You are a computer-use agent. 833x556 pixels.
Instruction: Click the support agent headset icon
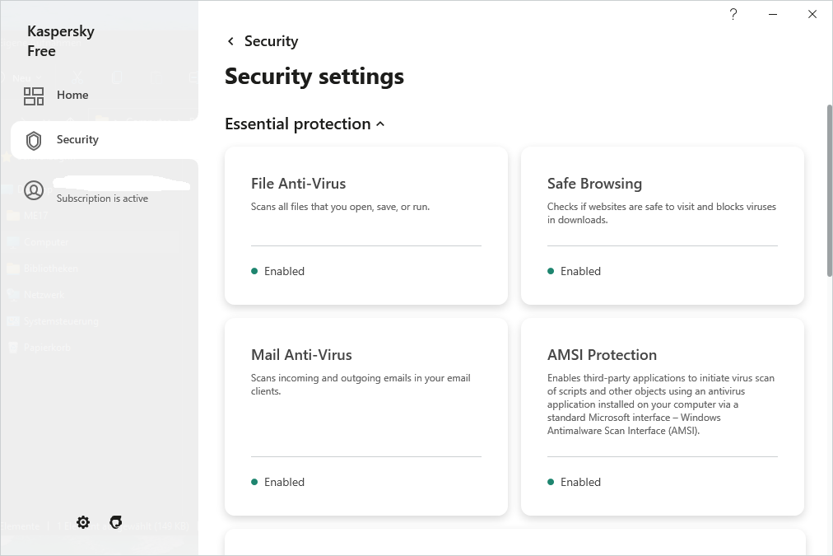click(116, 522)
